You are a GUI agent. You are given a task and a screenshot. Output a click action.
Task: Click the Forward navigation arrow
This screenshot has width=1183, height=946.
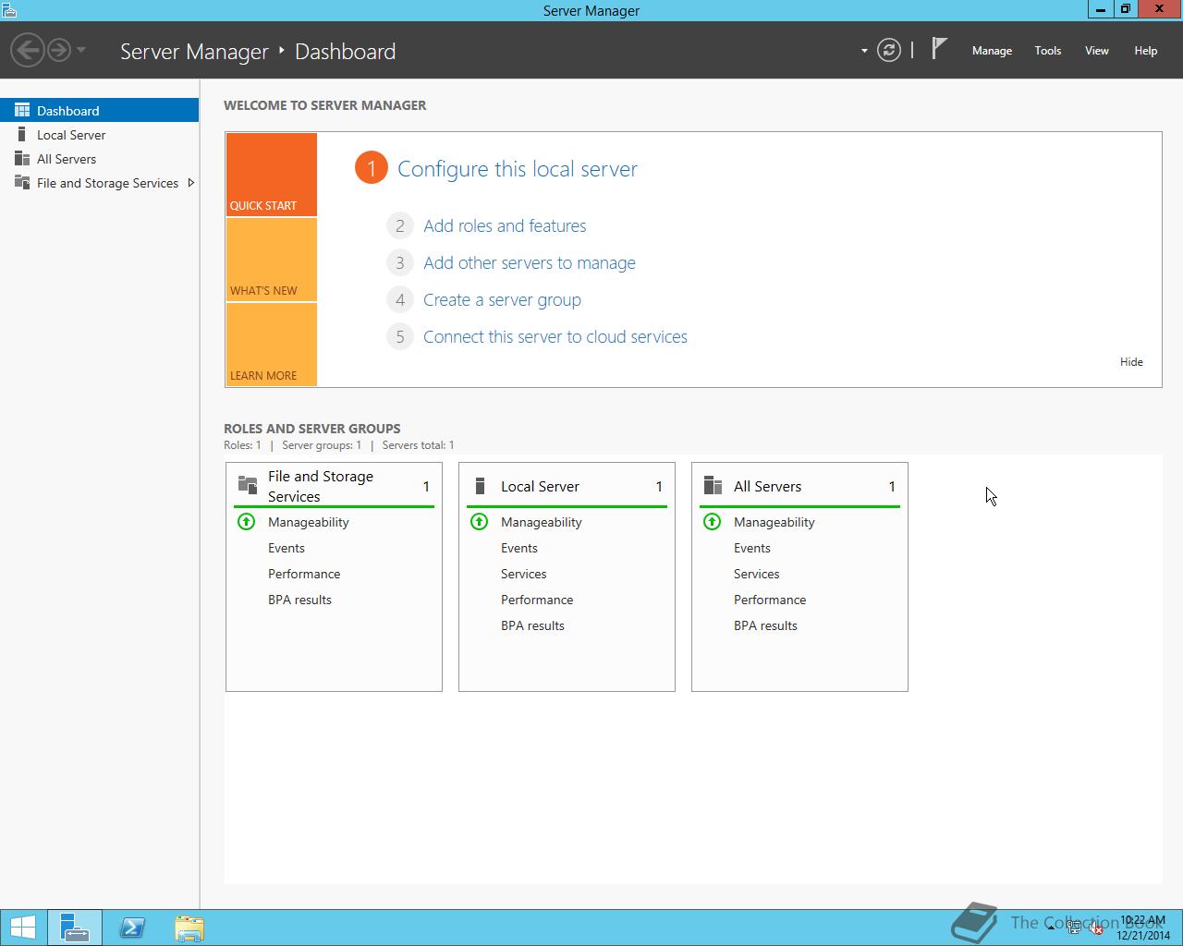(x=59, y=50)
